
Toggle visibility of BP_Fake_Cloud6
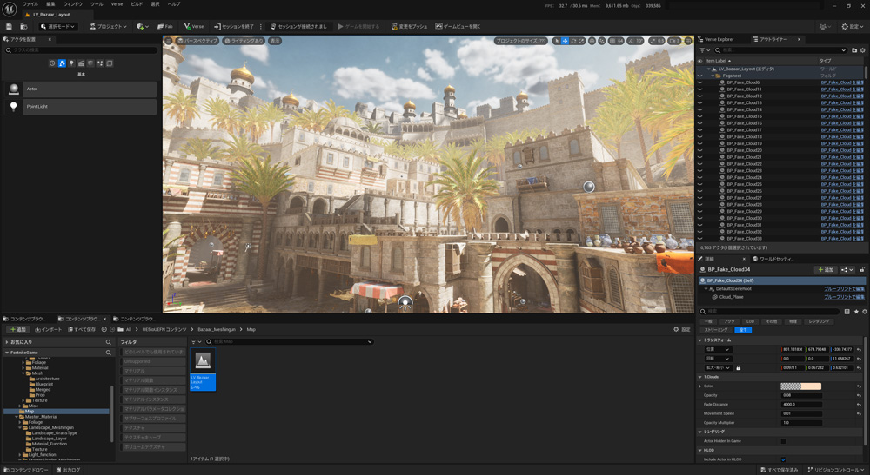pyautogui.click(x=699, y=82)
